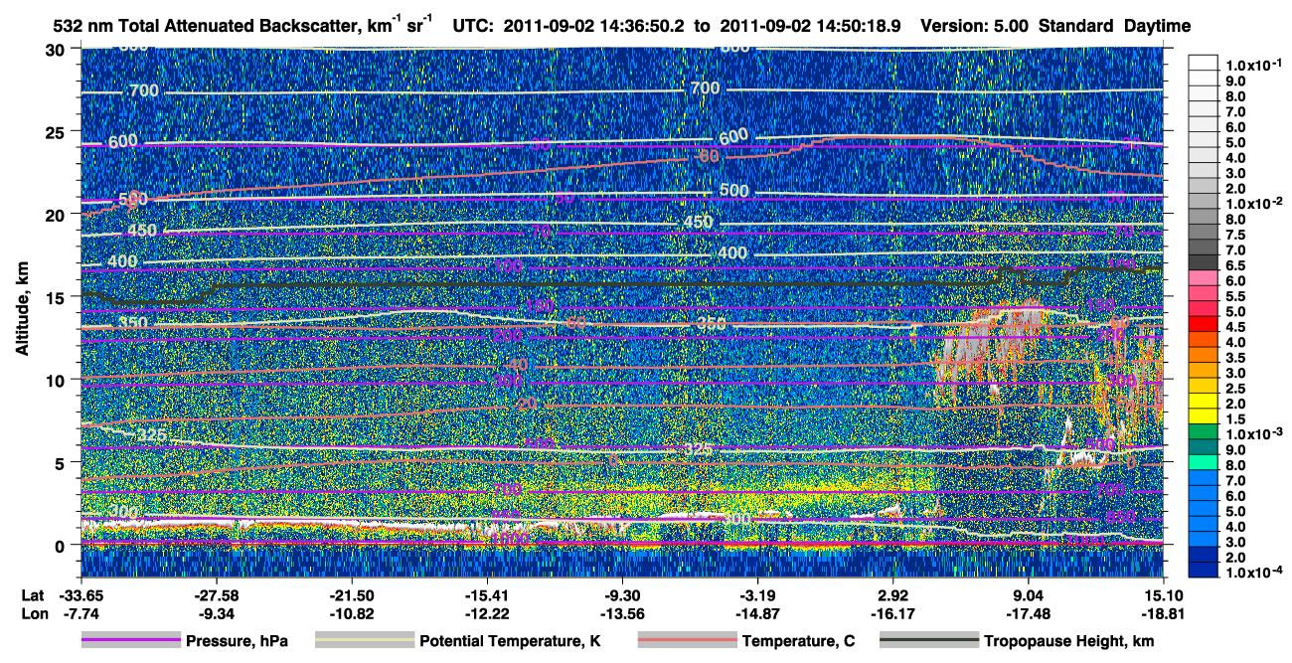
Task: Click the Lon row label
Action: (33, 613)
